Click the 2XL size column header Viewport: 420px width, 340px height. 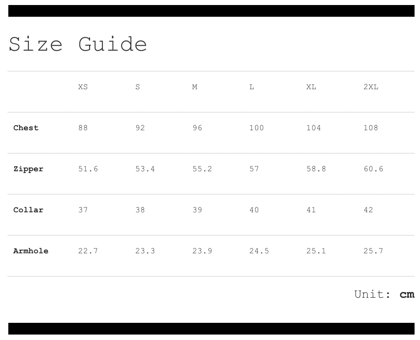click(x=371, y=87)
